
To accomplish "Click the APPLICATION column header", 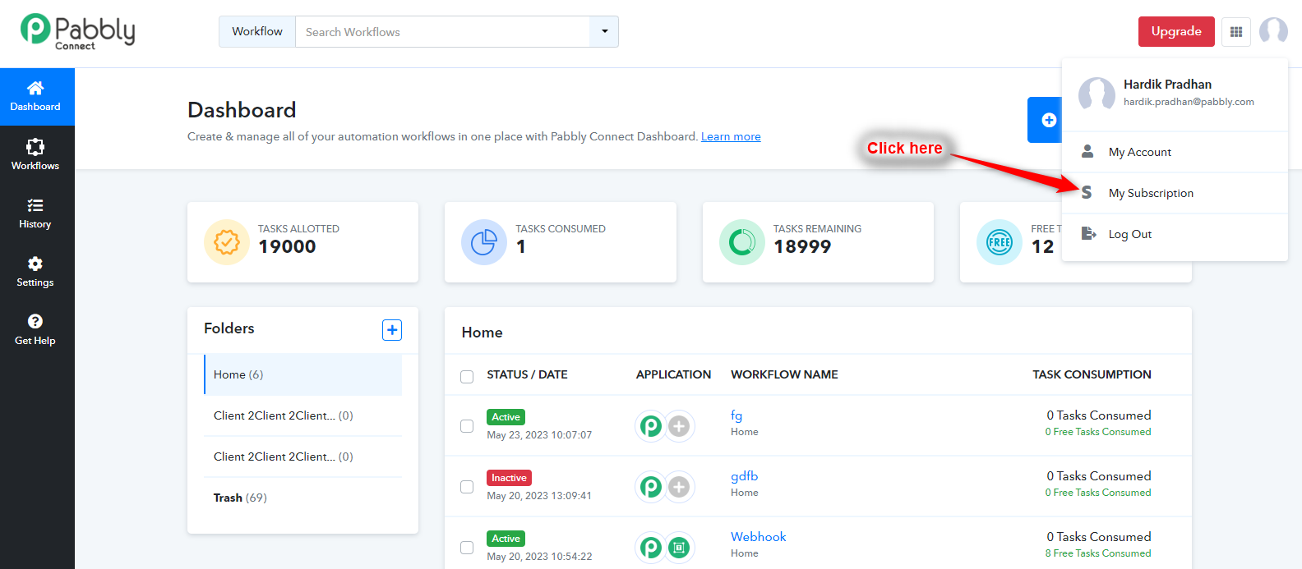I will click(673, 374).
